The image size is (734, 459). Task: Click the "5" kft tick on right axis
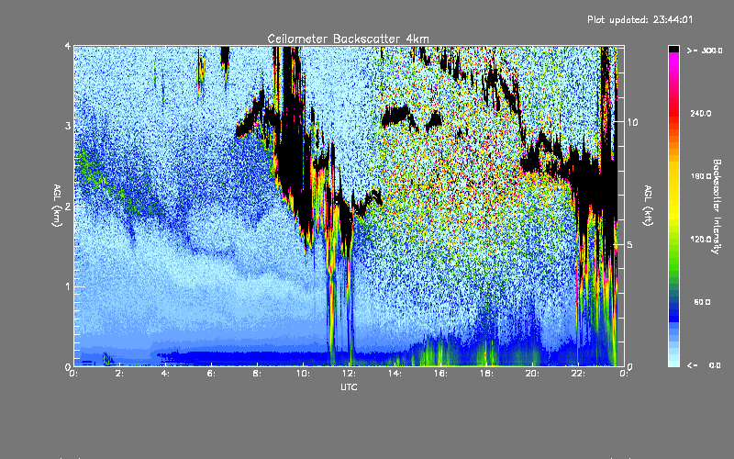(x=630, y=245)
